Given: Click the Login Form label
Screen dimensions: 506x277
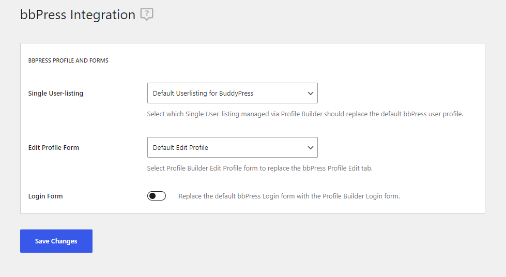Looking at the screenshot, I should (45, 196).
